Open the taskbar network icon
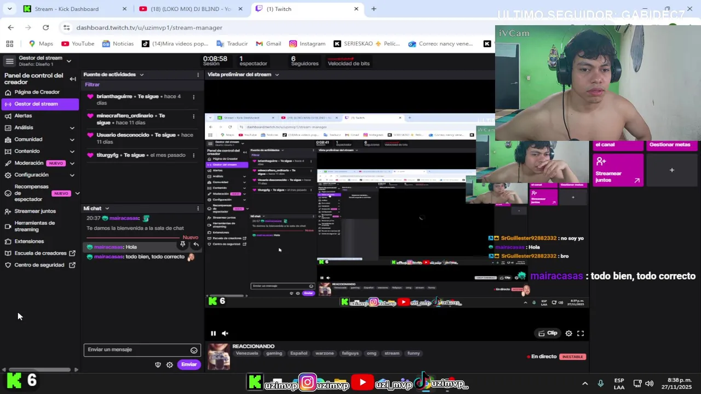This screenshot has height=394, width=701. (637, 384)
